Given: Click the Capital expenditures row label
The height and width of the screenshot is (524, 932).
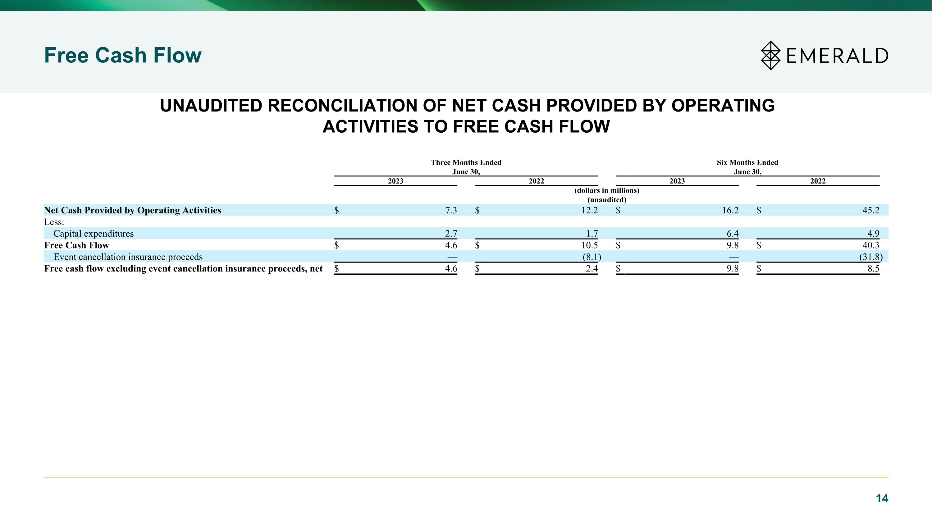Looking at the screenshot, I should (93, 234).
